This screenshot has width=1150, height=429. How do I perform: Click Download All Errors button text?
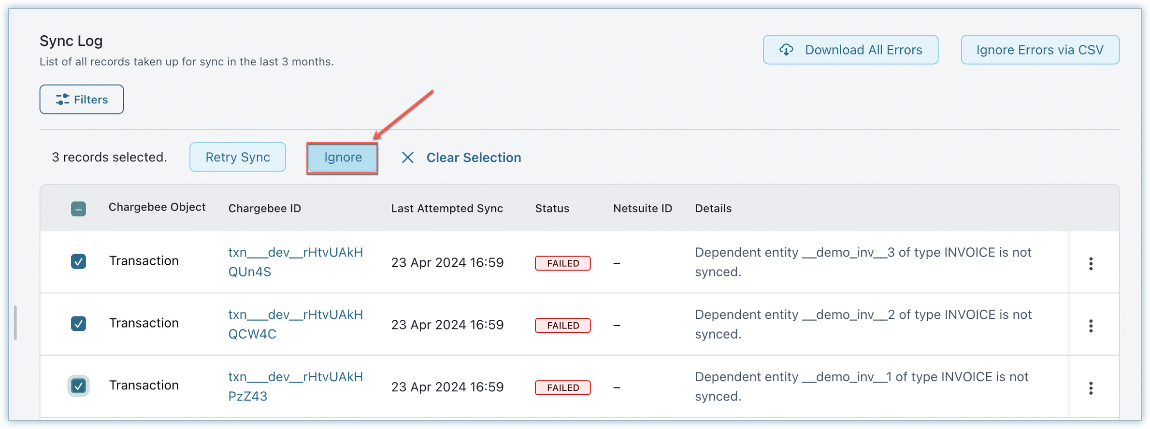(x=863, y=50)
